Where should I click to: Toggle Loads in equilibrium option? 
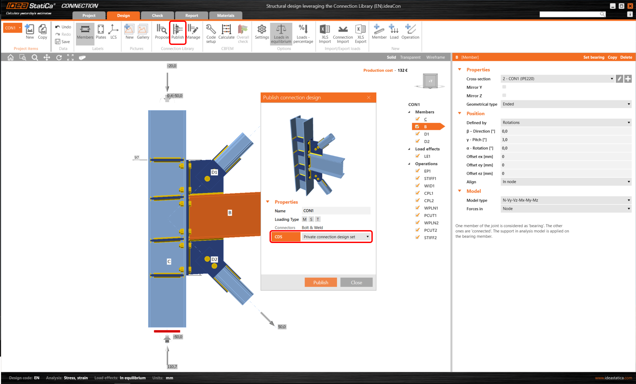click(281, 33)
